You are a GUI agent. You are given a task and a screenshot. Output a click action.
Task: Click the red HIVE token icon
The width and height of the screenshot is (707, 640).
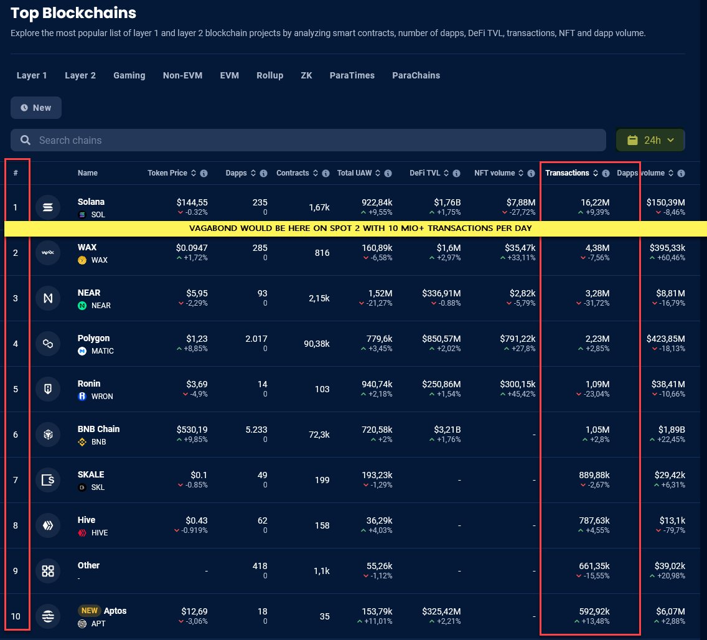[82, 533]
